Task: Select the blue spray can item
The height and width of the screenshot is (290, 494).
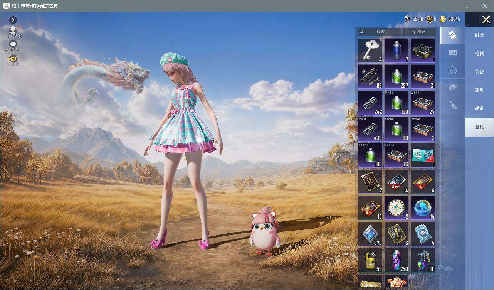Action: pyautogui.click(x=397, y=50)
